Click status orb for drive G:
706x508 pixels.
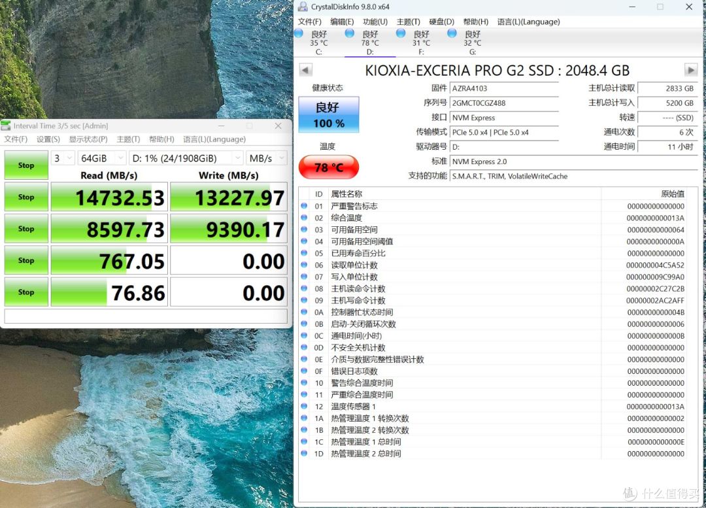pyautogui.click(x=452, y=33)
